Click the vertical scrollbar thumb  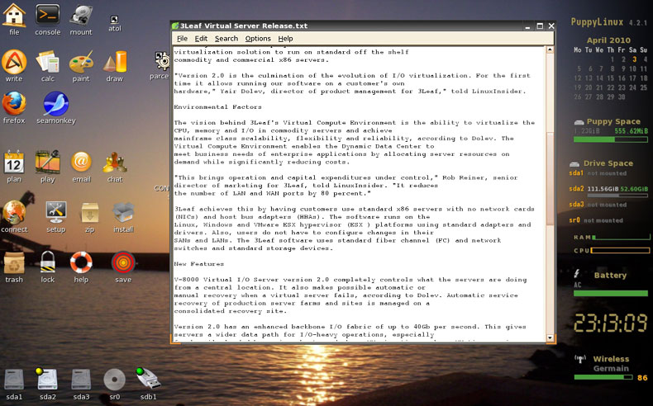tap(550, 179)
